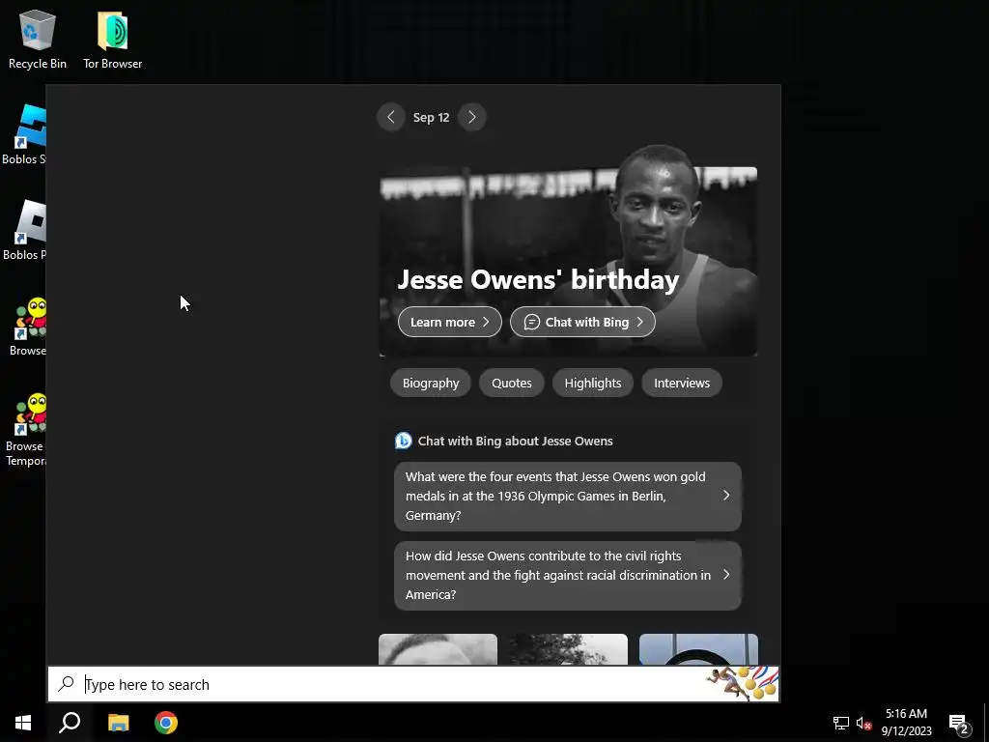Open the notification center icon
This screenshot has width=989, height=742.
point(959,724)
